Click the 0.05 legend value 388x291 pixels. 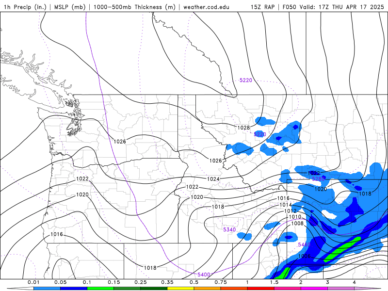tap(60, 282)
